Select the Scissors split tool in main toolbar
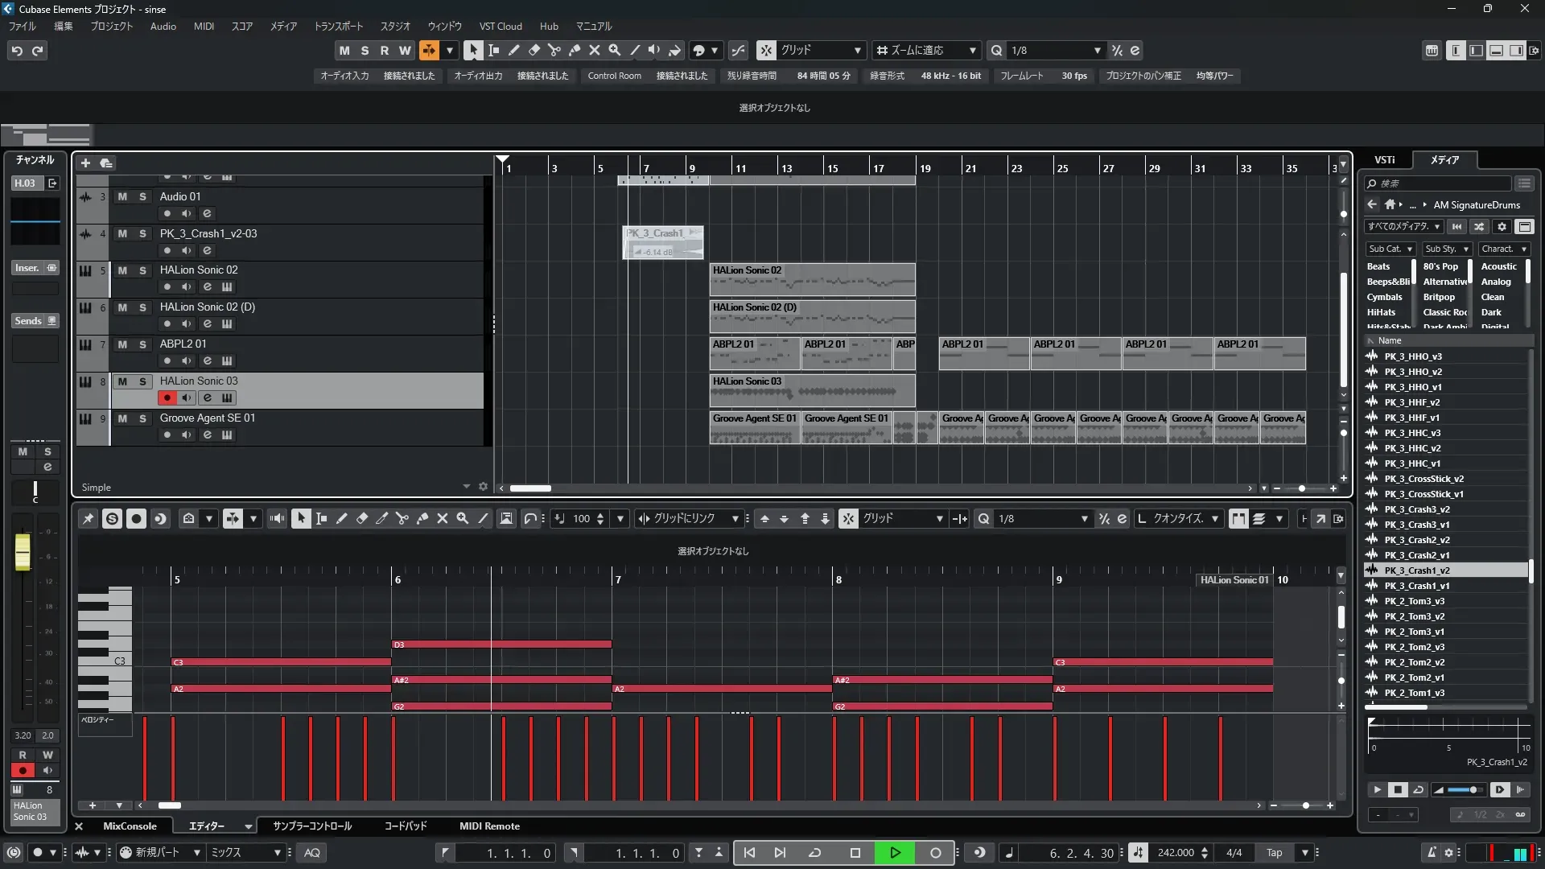1545x869 pixels. point(554,51)
